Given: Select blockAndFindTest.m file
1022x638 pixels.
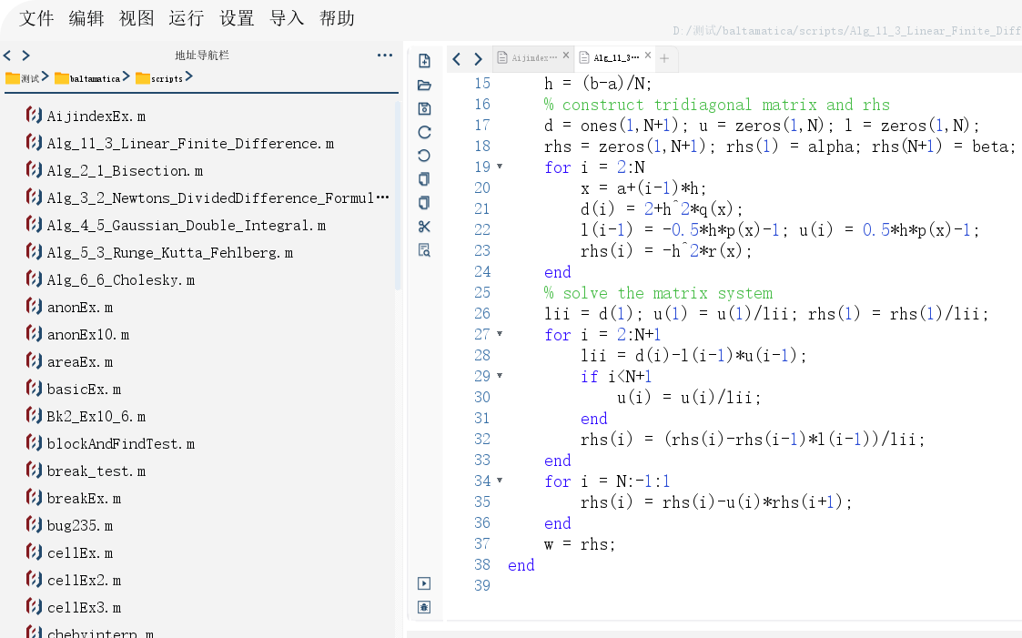Looking at the screenshot, I should tap(110, 444).
